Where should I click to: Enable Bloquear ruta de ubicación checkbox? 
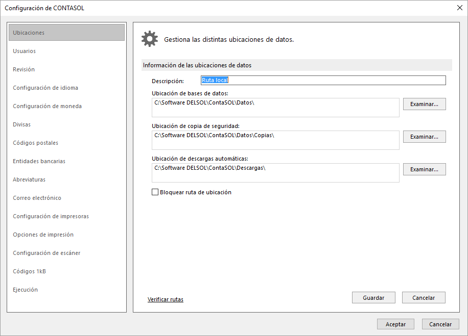pos(155,192)
